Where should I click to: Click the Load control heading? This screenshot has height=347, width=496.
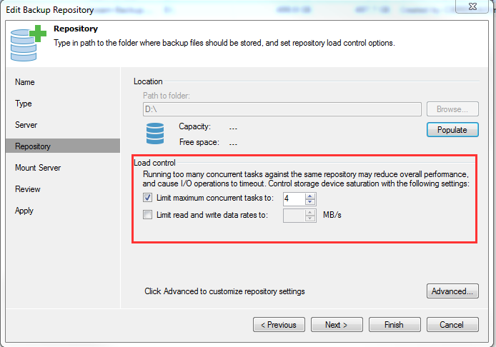[x=154, y=163]
